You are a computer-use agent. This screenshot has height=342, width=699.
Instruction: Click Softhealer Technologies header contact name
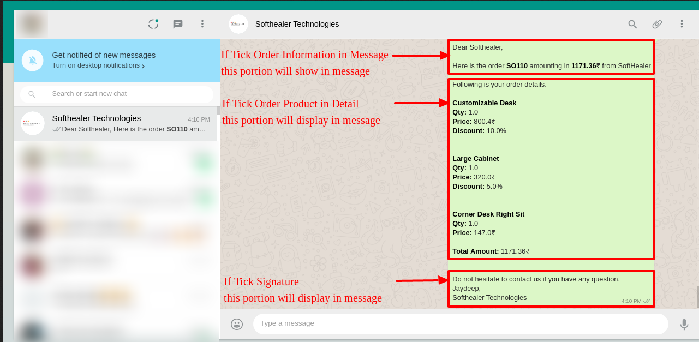pos(297,24)
